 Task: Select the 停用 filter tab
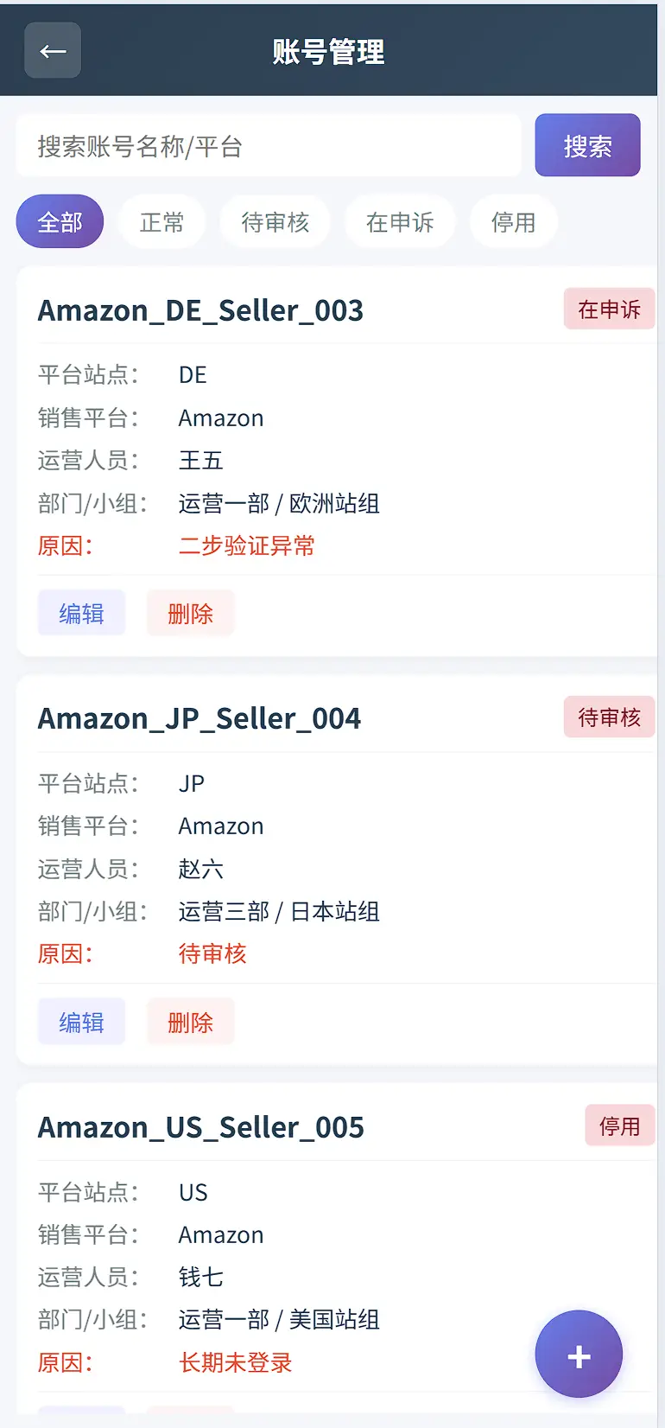[514, 221]
